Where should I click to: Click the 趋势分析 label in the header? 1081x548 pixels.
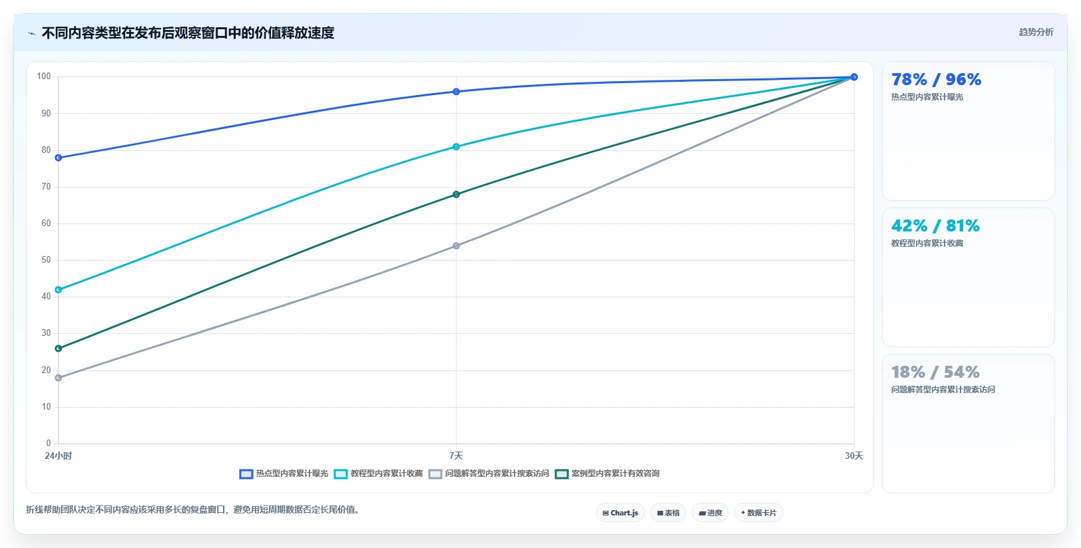(x=1036, y=32)
